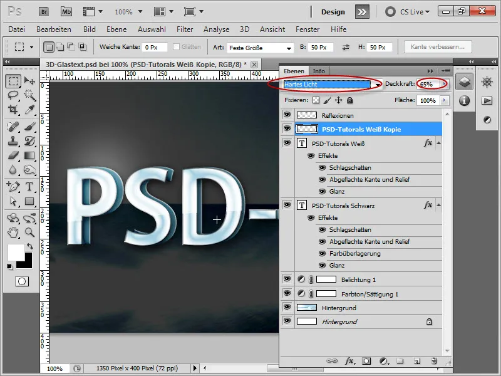
Task: Select the Brush tool
Action: point(29,127)
